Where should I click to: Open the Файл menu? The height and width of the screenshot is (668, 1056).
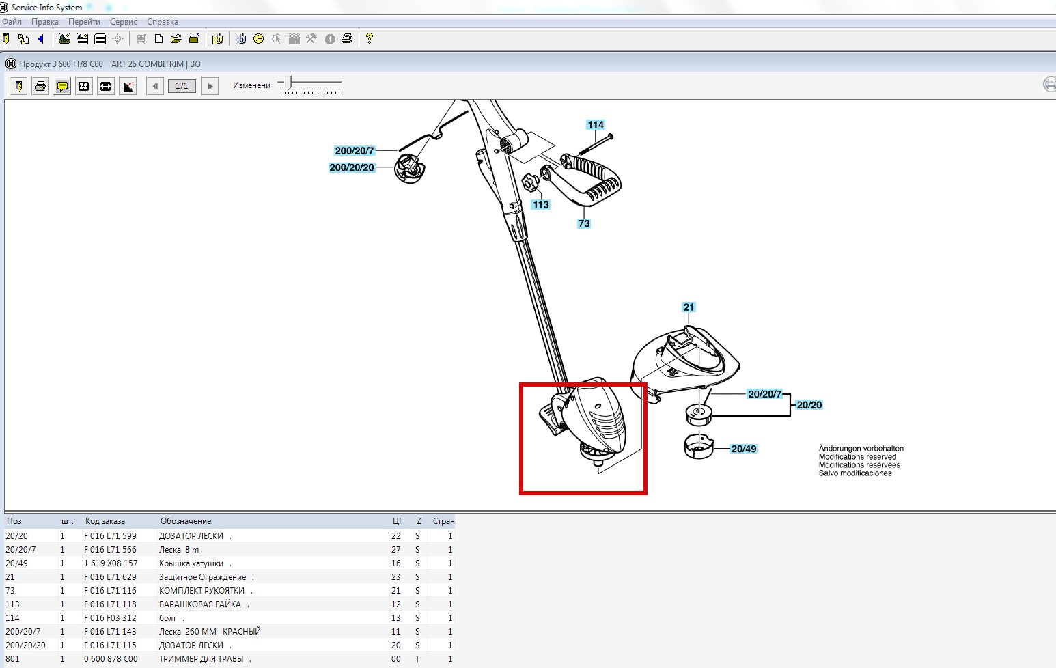pos(12,22)
